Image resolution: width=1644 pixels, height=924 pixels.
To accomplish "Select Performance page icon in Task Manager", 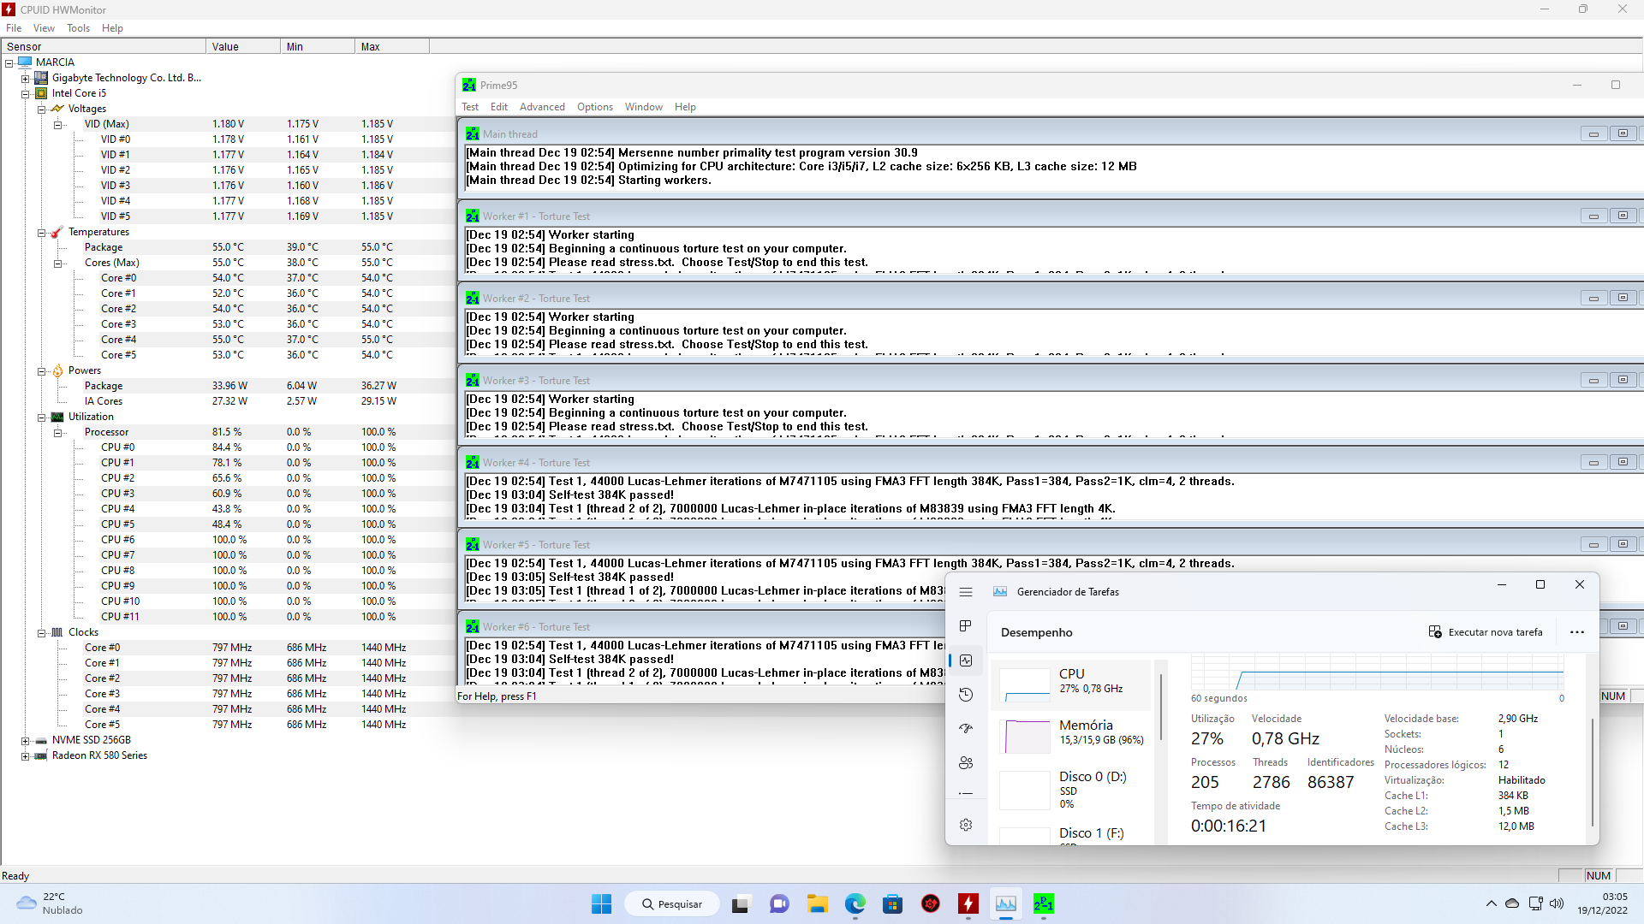I will 966,660.
